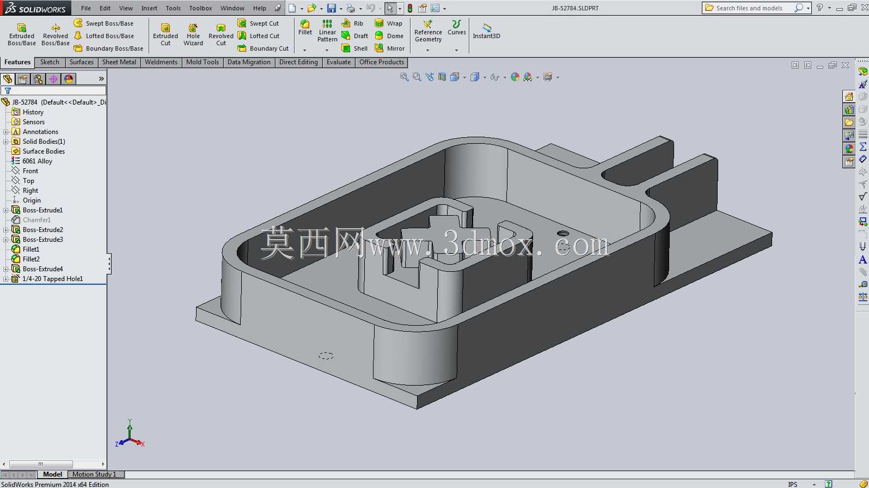Open the PropertyManager tab icon

point(23,79)
